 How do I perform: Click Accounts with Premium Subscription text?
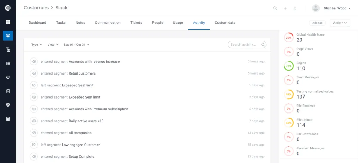(98, 109)
